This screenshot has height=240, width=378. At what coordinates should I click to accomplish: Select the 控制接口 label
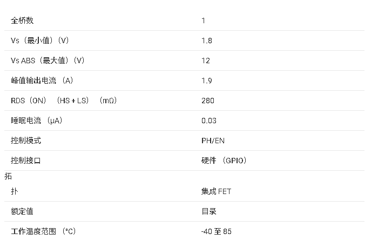[26, 161]
